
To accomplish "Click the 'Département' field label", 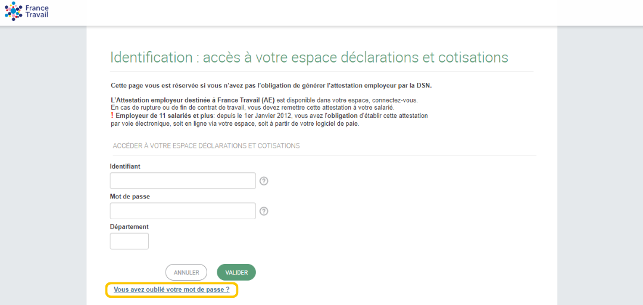I will pos(129,226).
